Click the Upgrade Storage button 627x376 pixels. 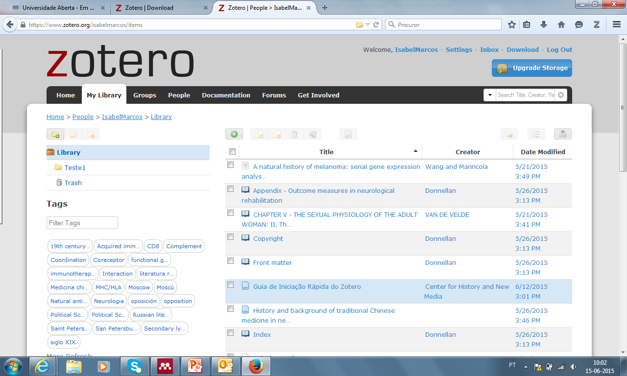(x=532, y=68)
